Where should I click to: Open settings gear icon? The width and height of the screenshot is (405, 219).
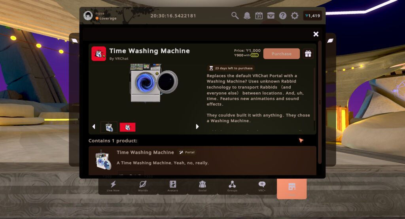click(x=295, y=16)
